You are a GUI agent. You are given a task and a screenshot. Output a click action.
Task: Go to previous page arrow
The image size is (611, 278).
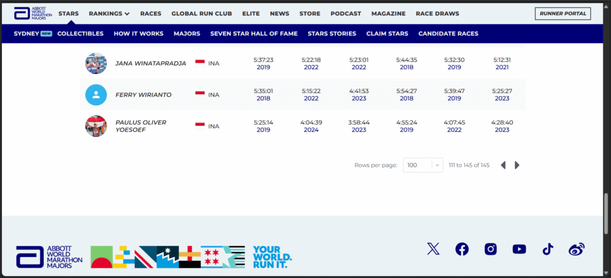pos(503,165)
